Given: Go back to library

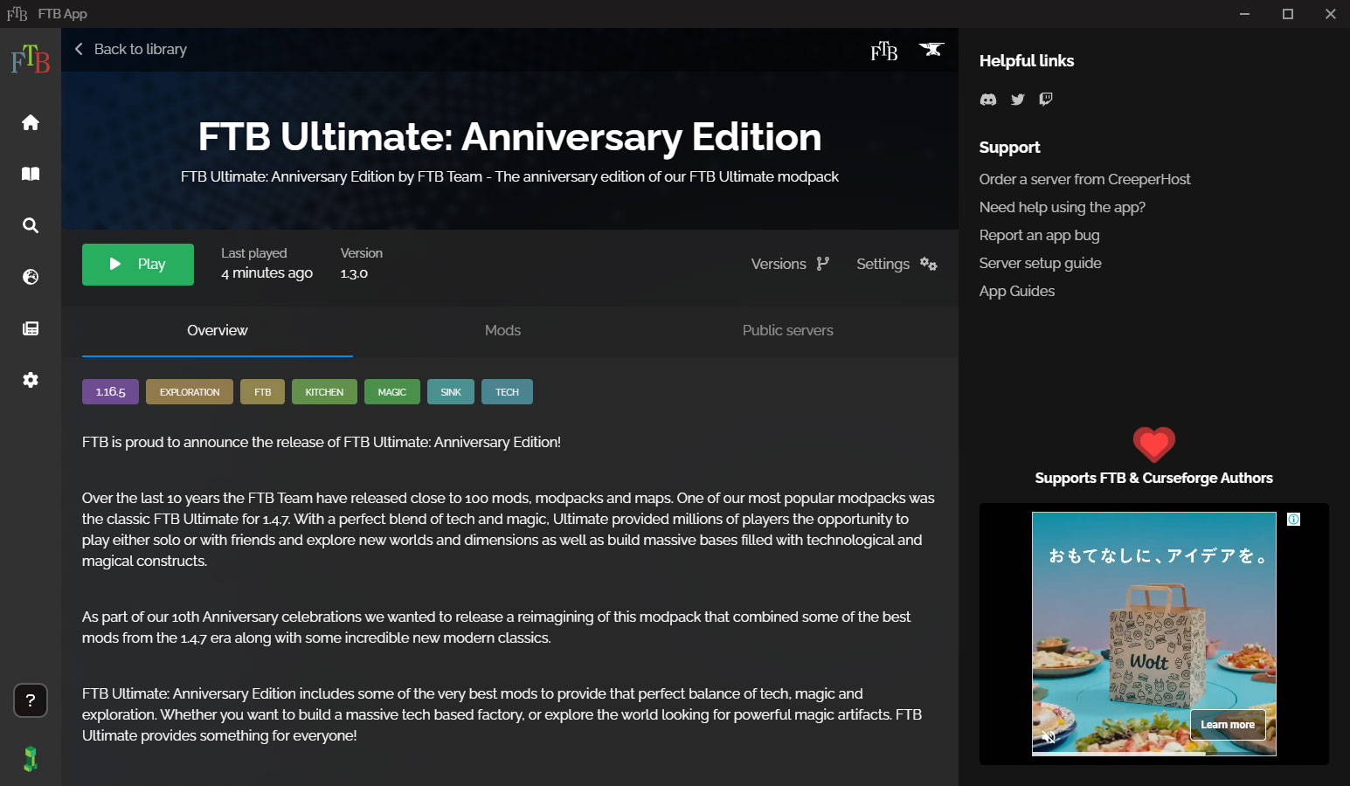Looking at the screenshot, I should tap(131, 50).
